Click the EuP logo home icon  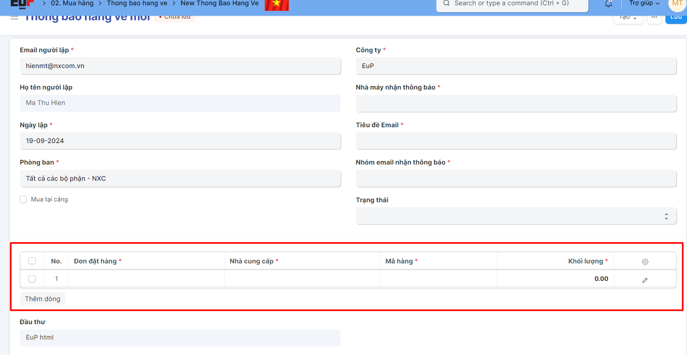pos(22,4)
